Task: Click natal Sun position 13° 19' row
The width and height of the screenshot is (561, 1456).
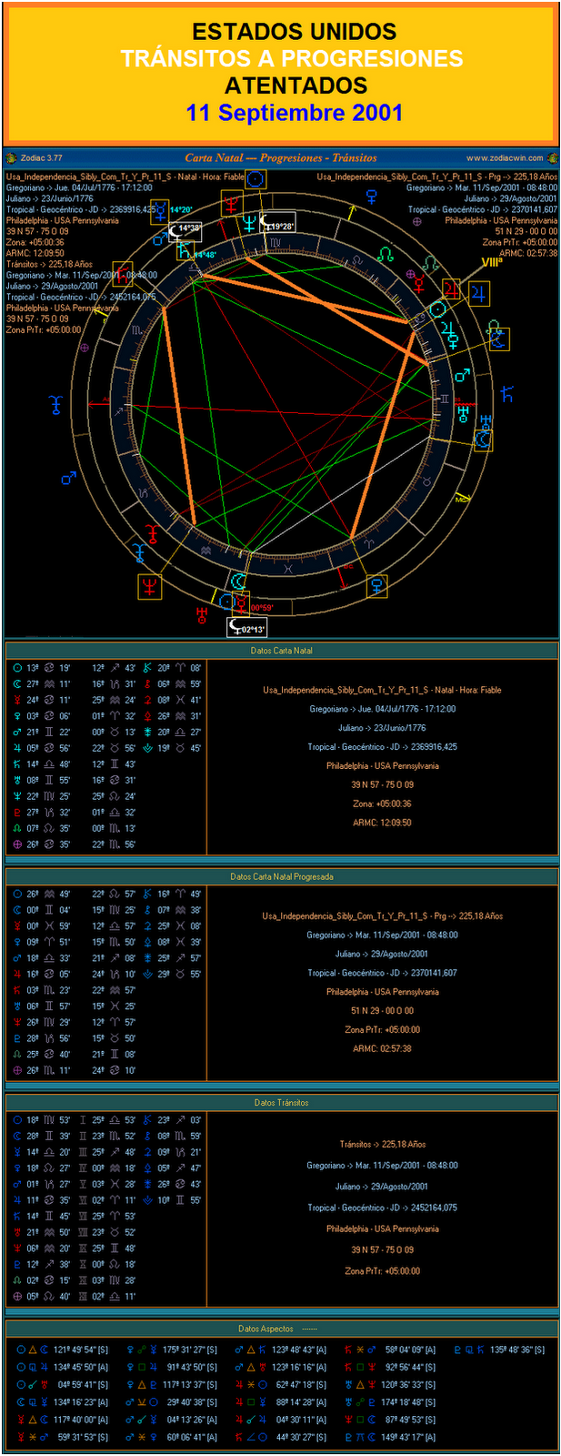Action: [x=41, y=668]
